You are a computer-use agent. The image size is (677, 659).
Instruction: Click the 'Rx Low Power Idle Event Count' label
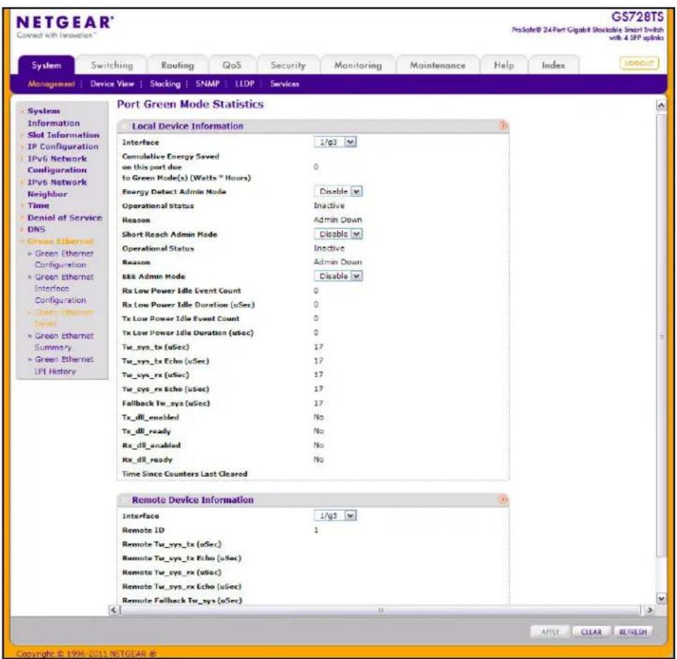tap(182, 291)
